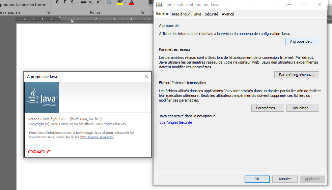332x190 pixels.
Task: Click the Annuler button
Action: pos(285,179)
